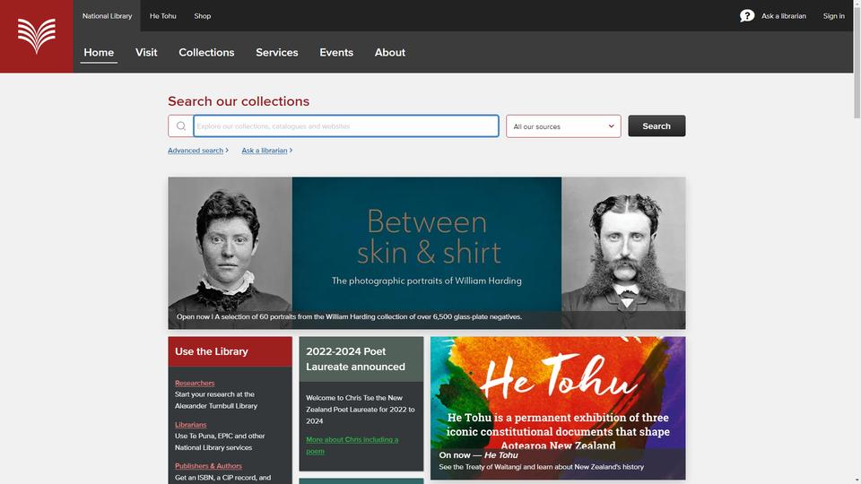Open the Visit menu
The image size is (861, 484).
146,53
